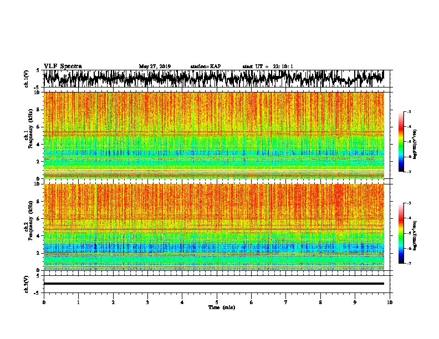Click time axis tick label '5'

(217, 302)
